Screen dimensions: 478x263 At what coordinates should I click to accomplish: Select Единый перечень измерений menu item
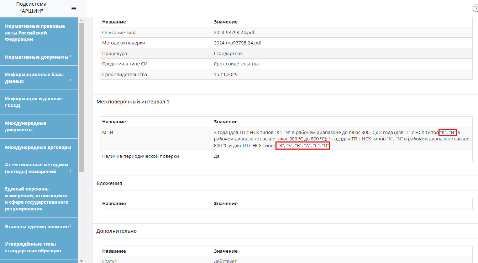tap(37, 199)
